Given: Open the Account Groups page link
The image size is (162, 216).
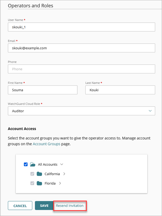Looking at the screenshot, I should pyautogui.click(x=46, y=144).
